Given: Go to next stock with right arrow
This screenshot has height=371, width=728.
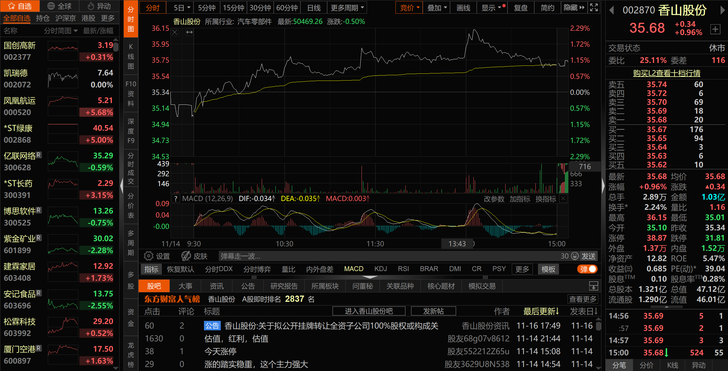Looking at the screenshot, I should click(x=723, y=11).
